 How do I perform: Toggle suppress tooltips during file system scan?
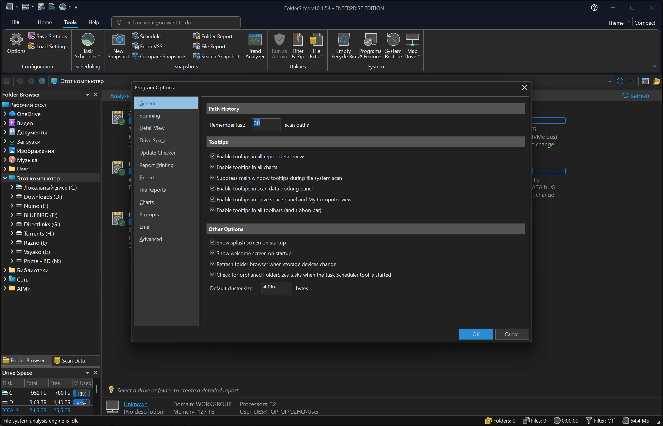coord(213,178)
